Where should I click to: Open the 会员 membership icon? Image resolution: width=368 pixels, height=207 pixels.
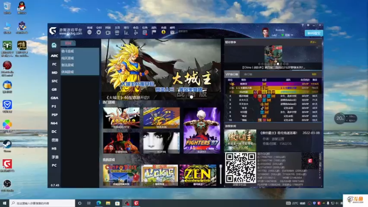[x=136, y=33]
